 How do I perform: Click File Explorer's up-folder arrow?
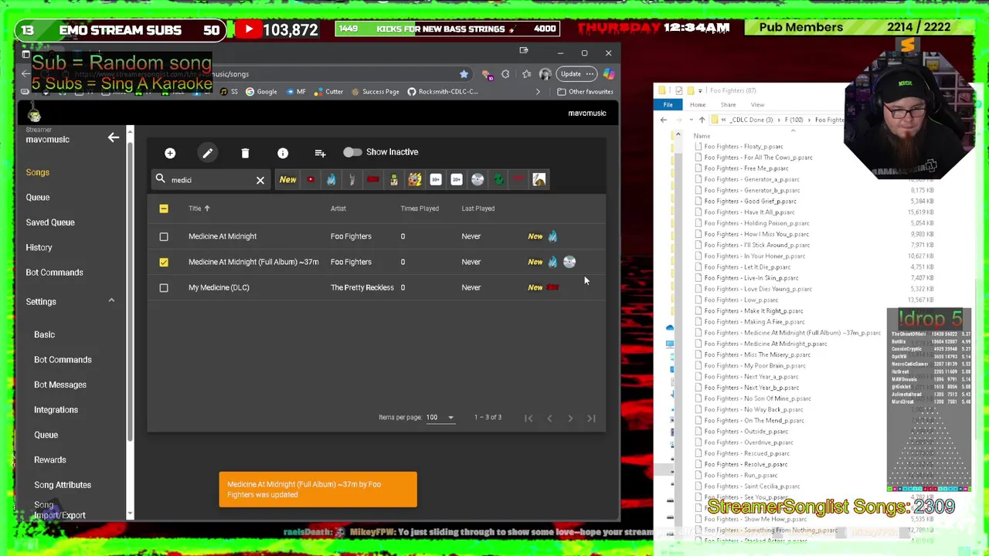pyautogui.click(x=702, y=120)
